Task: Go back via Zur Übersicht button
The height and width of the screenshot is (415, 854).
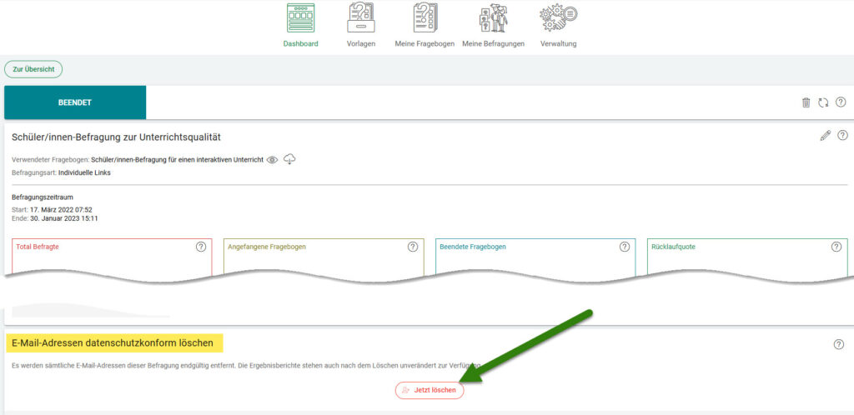Action: [33, 70]
